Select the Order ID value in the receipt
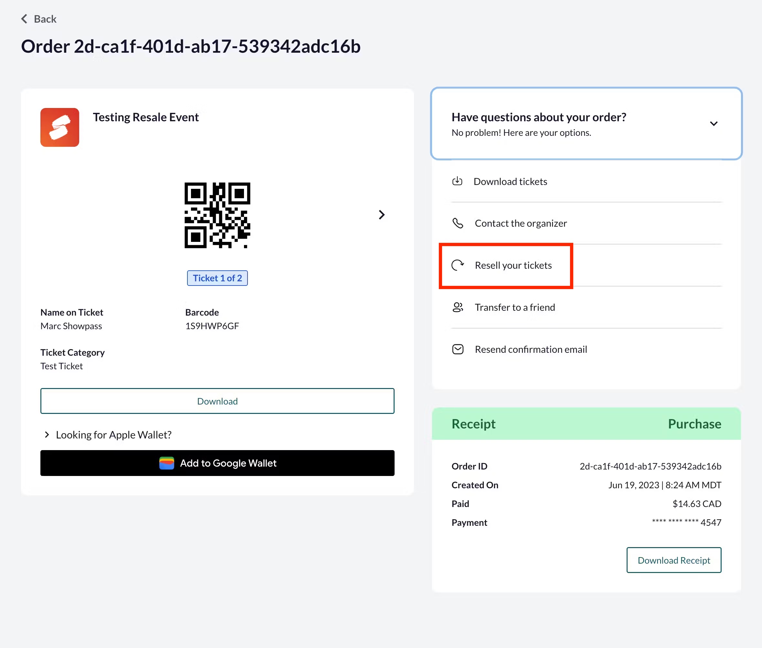Screen dimensions: 762x648 coord(651,466)
